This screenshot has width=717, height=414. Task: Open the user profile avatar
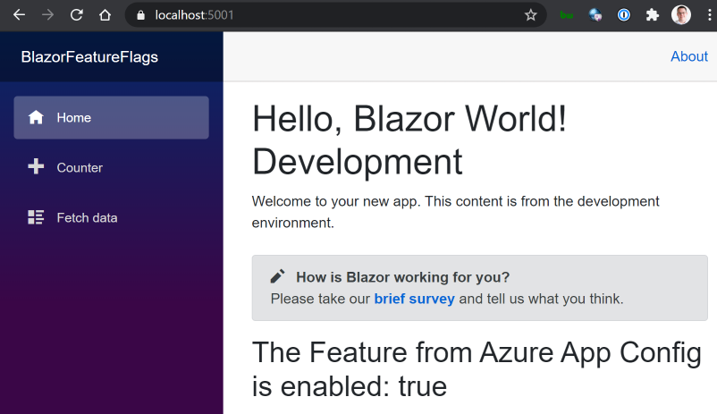point(681,15)
